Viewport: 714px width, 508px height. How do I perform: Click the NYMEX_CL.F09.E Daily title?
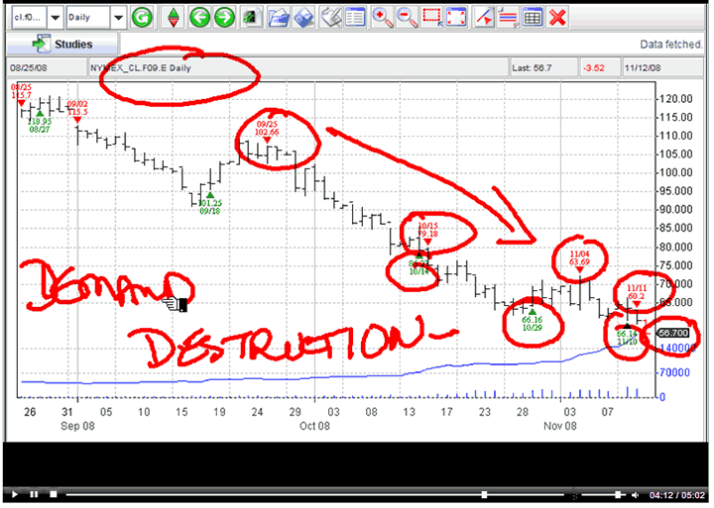pyautogui.click(x=140, y=68)
